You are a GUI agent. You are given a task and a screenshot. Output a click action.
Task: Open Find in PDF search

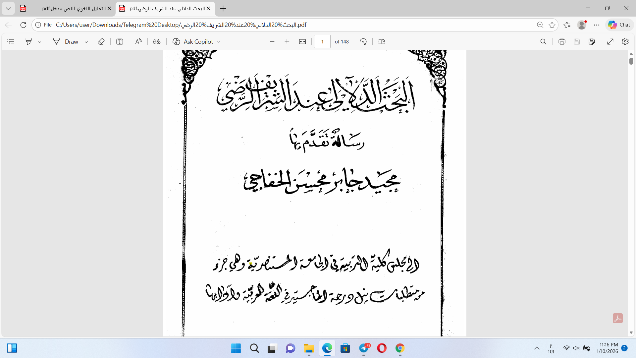coord(543,41)
